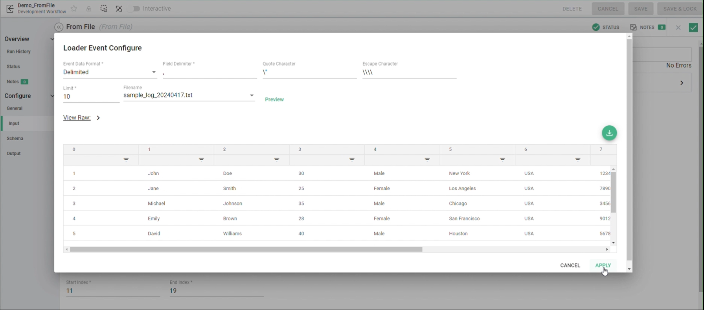This screenshot has width=704, height=310.
Task: Click the filter icon under column 5
Action: pyautogui.click(x=502, y=160)
